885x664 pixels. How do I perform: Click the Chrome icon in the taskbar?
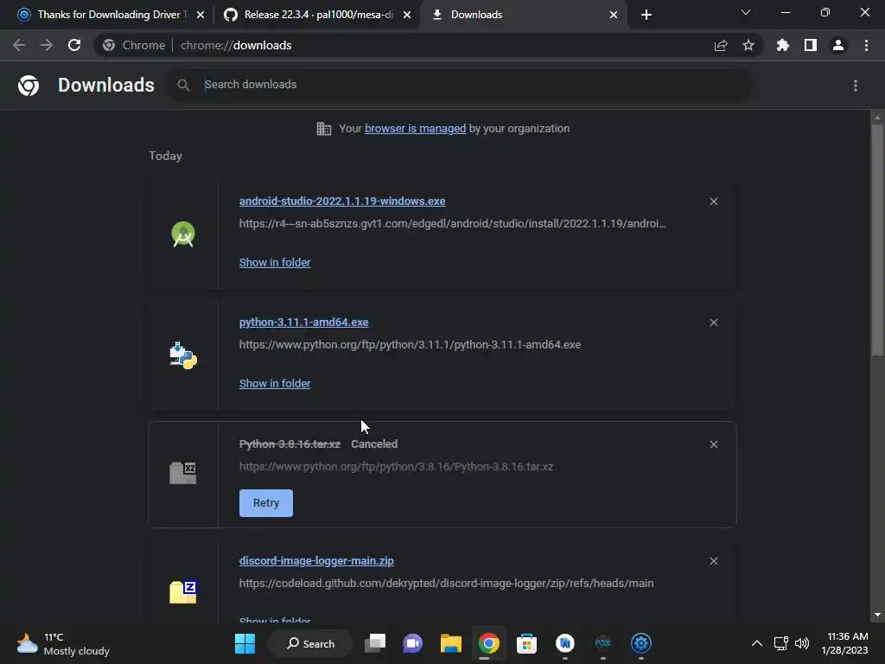489,643
